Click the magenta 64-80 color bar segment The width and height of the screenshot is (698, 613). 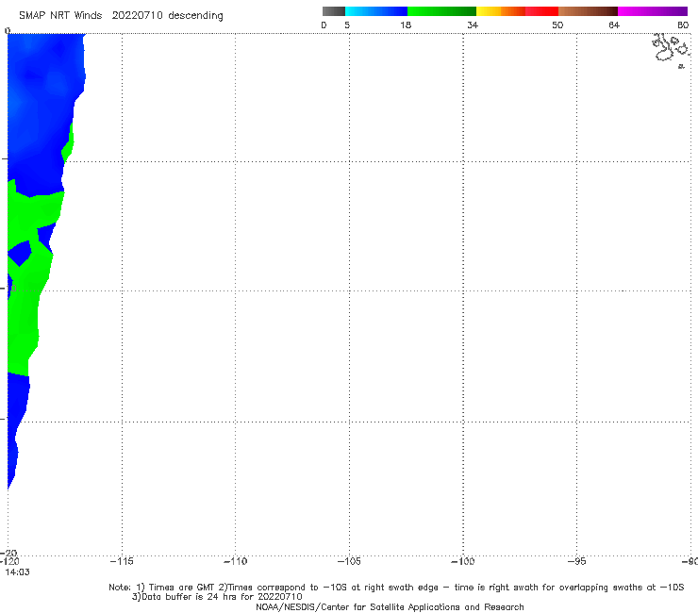pos(653,11)
